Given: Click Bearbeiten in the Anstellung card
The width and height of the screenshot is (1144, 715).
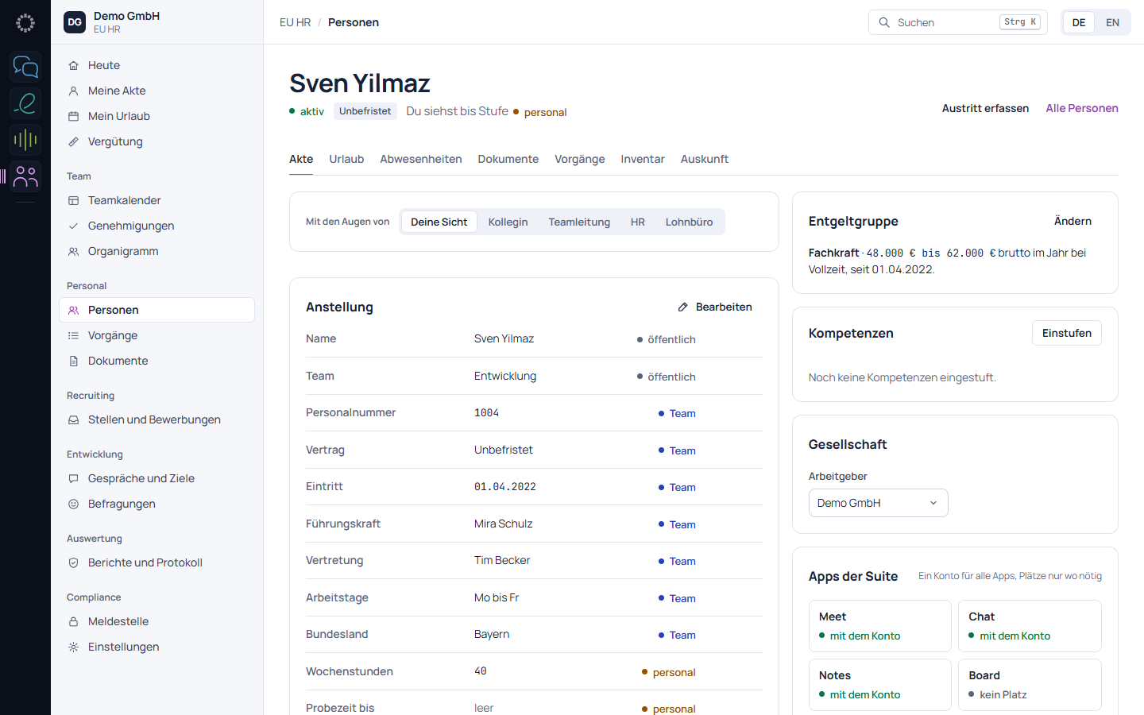Looking at the screenshot, I should [x=715, y=307].
